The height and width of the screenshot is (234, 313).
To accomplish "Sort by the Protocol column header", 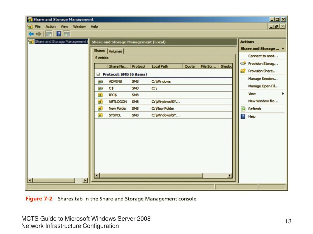I will tap(140, 66).
